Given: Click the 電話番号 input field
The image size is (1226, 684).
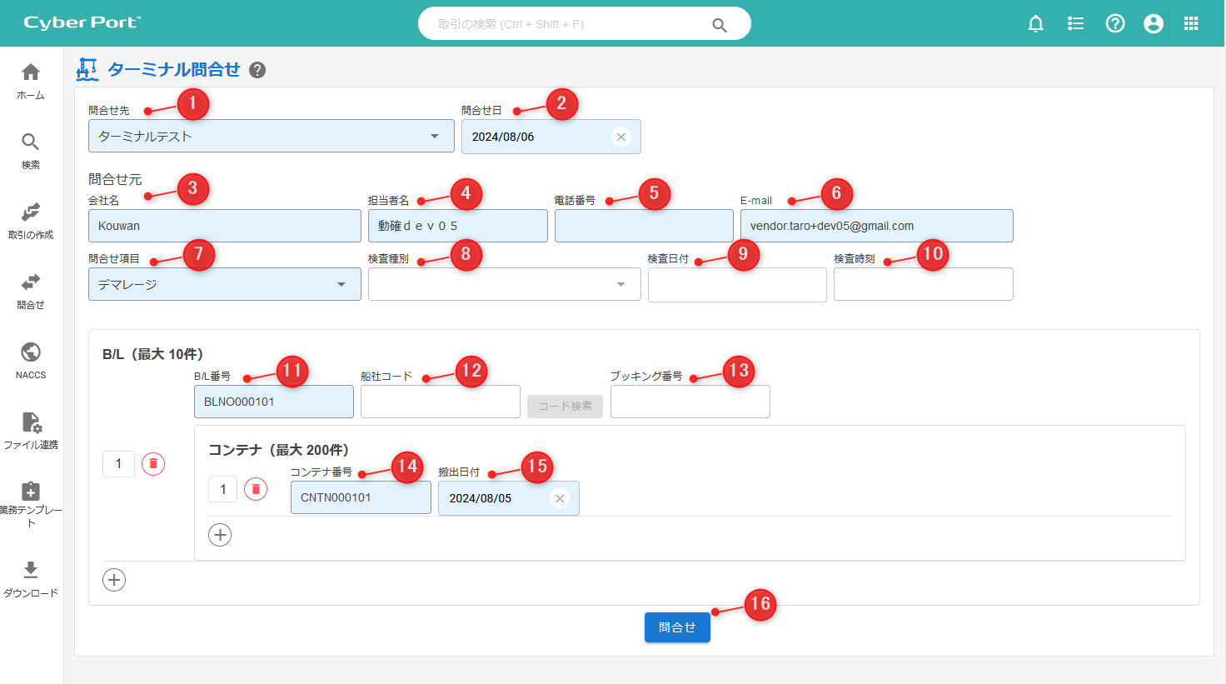Looking at the screenshot, I should pyautogui.click(x=644, y=226).
